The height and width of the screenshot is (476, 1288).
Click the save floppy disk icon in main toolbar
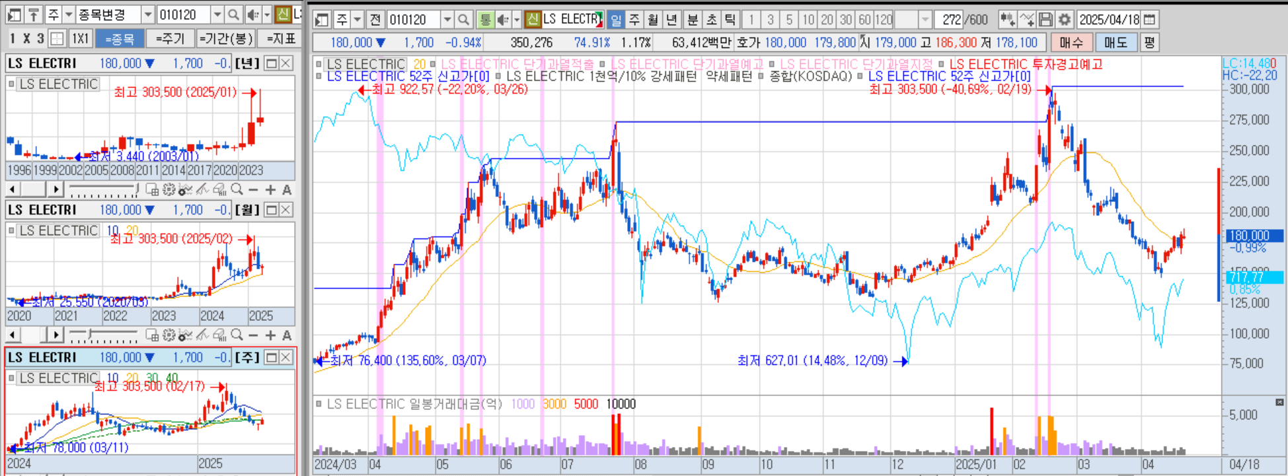tap(1045, 20)
